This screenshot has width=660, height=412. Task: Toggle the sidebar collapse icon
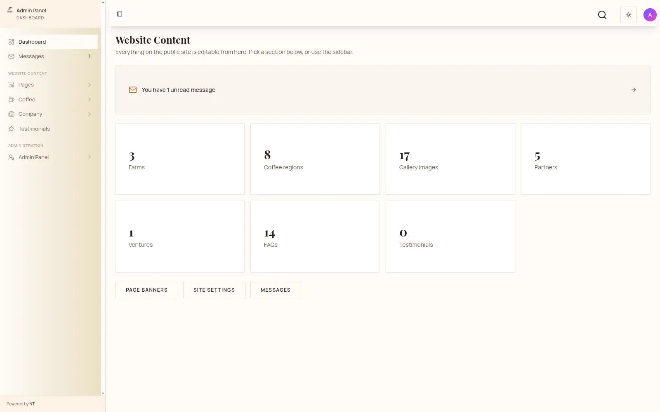pyautogui.click(x=120, y=14)
